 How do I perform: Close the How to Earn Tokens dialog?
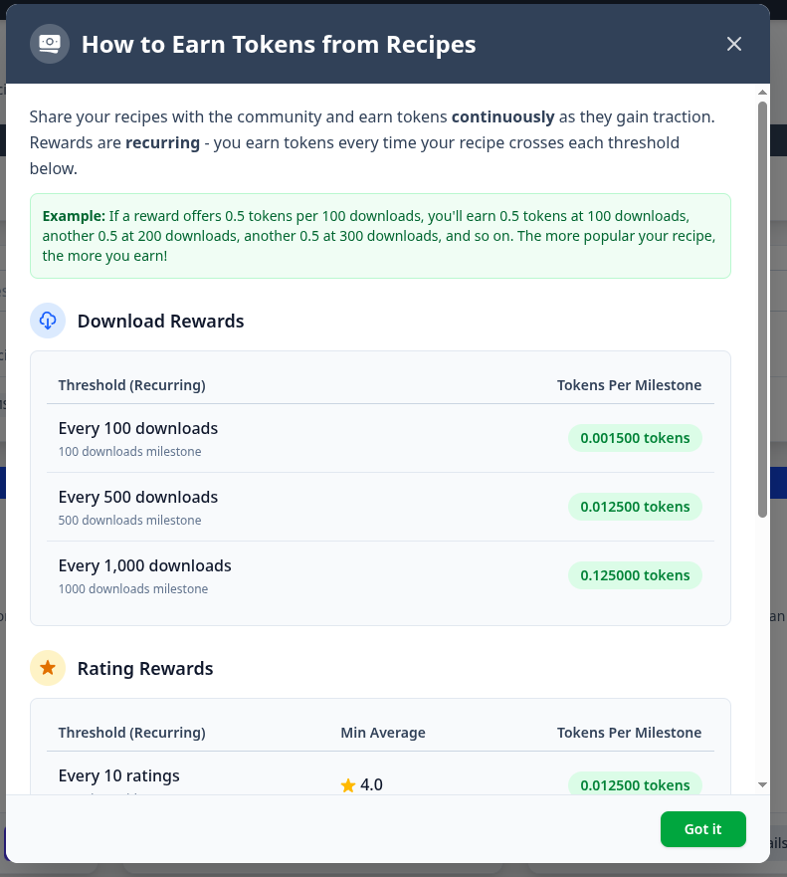734,44
